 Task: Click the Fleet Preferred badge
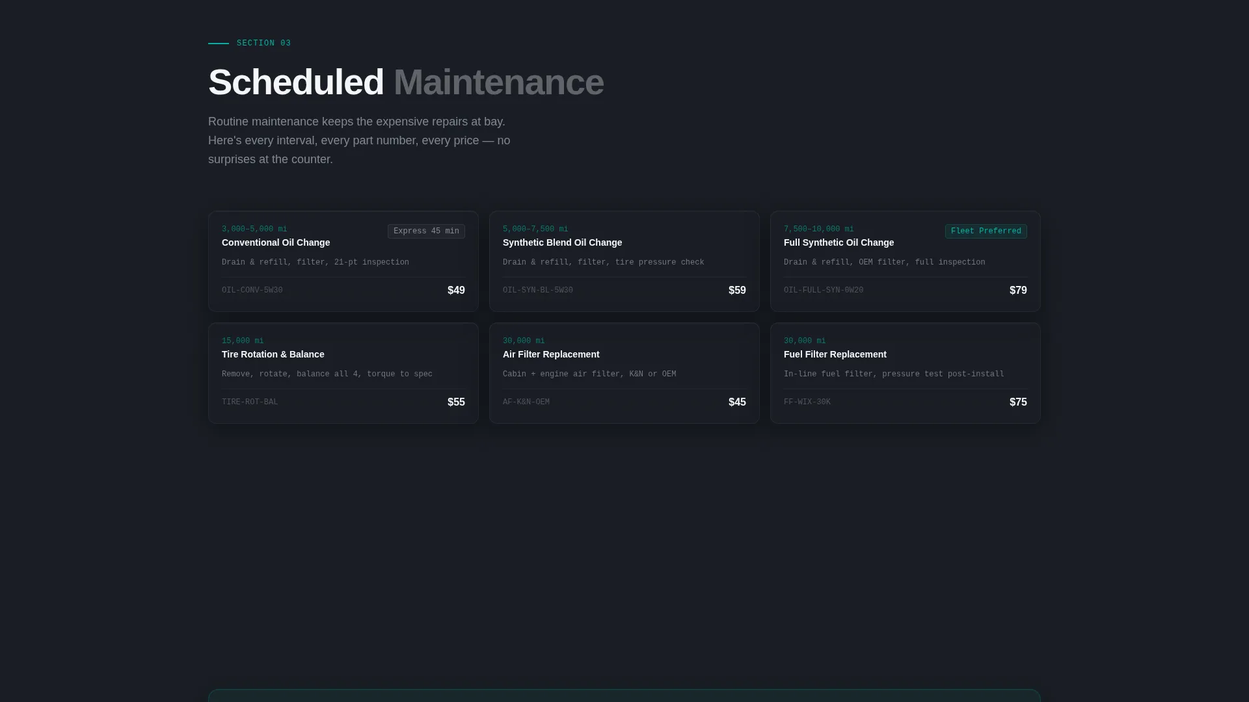986,231
